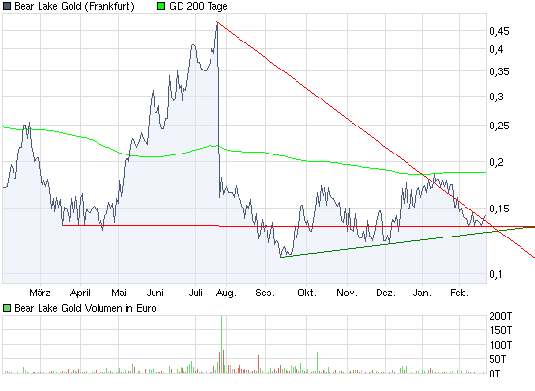Click the Mai month label

click(119, 293)
